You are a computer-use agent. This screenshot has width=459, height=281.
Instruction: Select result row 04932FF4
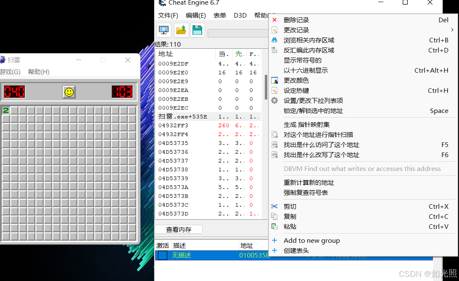click(x=209, y=134)
